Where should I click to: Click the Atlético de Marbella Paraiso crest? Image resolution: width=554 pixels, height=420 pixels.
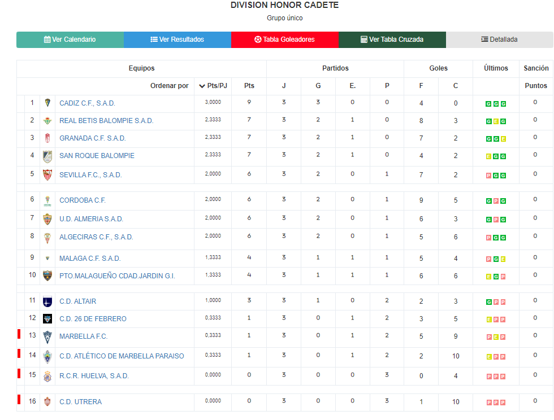tap(47, 357)
